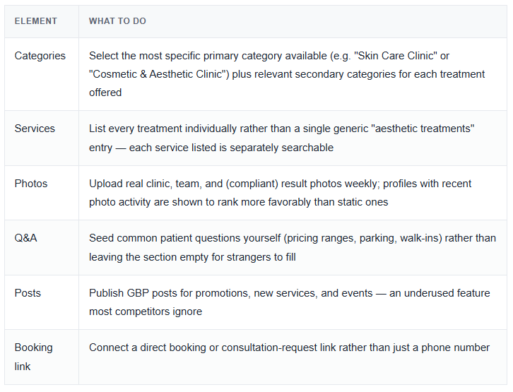
Task: Select the Categories row label
Action: point(40,56)
